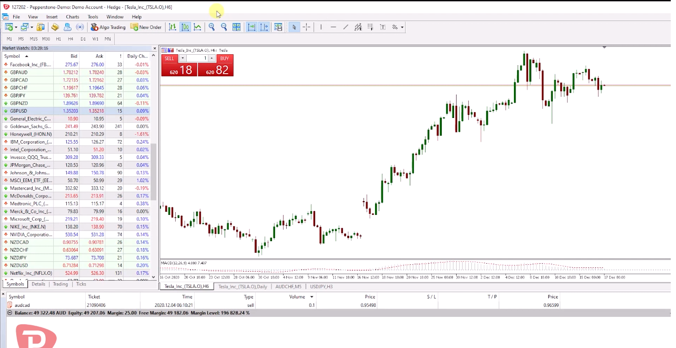Click the one-click trade volume field
This screenshot has width=676, height=348.
point(197,58)
